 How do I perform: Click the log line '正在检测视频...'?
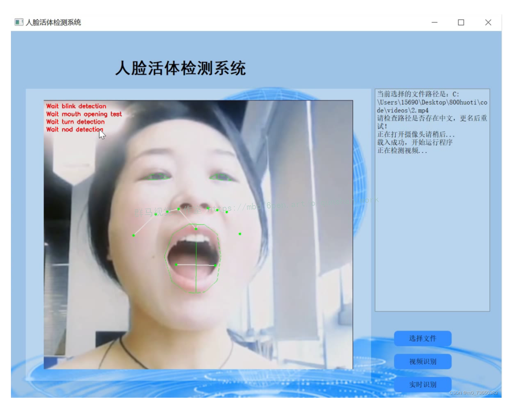tap(402, 150)
